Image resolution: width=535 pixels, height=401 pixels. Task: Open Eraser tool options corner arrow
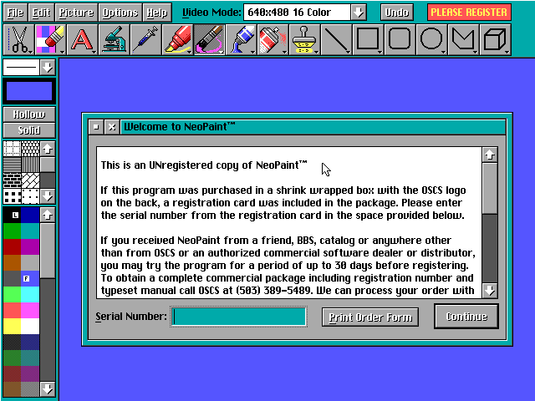[62, 52]
